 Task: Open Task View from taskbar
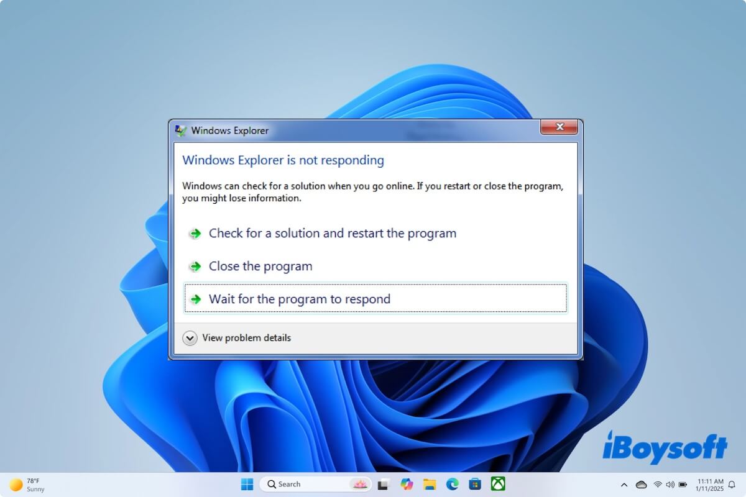pyautogui.click(x=384, y=484)
